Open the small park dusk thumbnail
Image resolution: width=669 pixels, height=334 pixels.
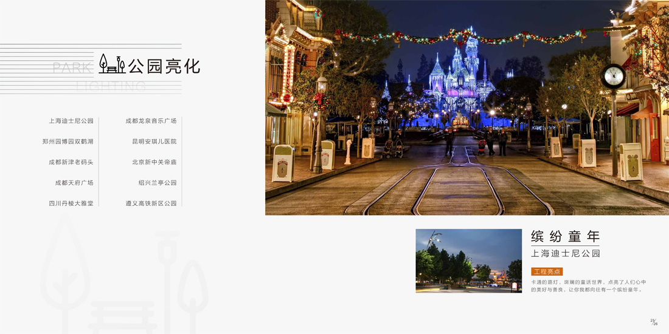[468, 261]
